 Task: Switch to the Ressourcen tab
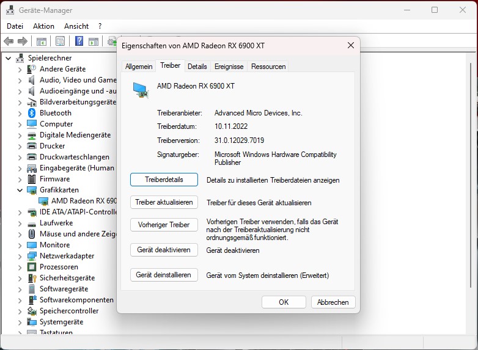coord(268,67)
